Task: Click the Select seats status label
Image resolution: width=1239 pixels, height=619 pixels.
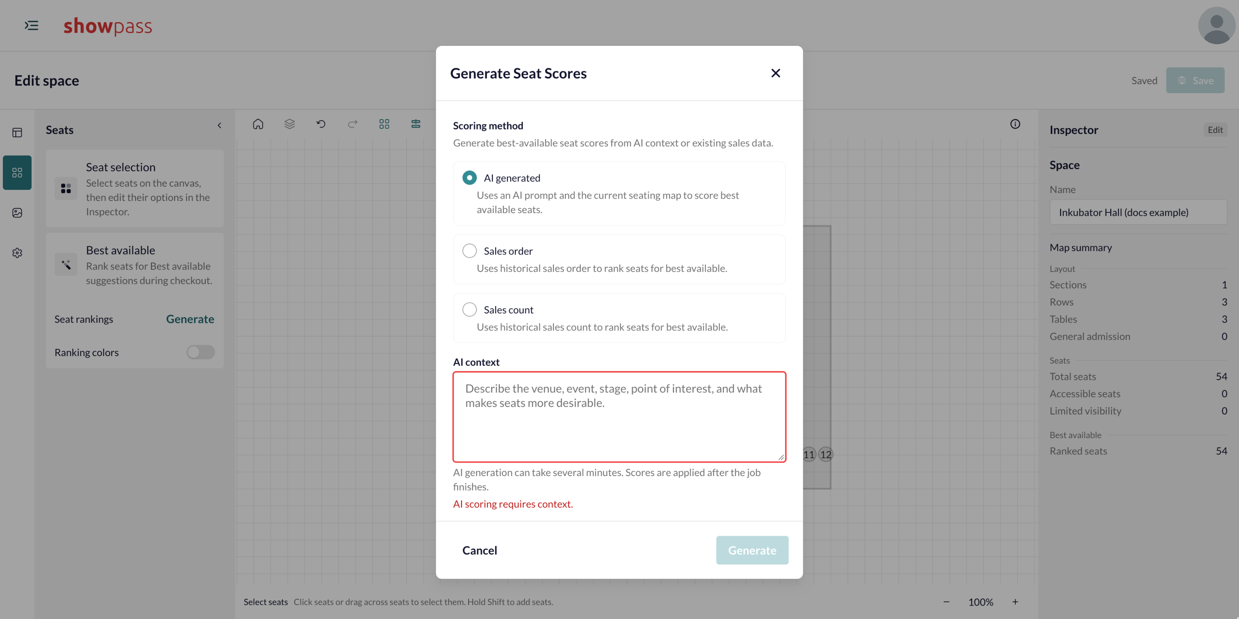Action: coord(265,602)
